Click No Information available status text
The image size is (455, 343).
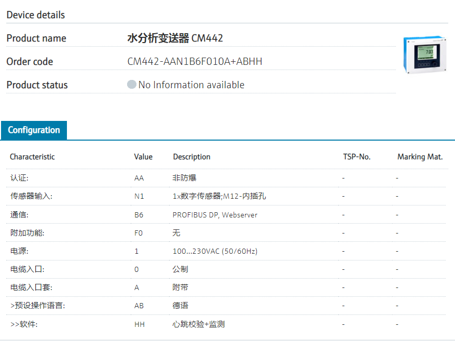tap(191, 85)
